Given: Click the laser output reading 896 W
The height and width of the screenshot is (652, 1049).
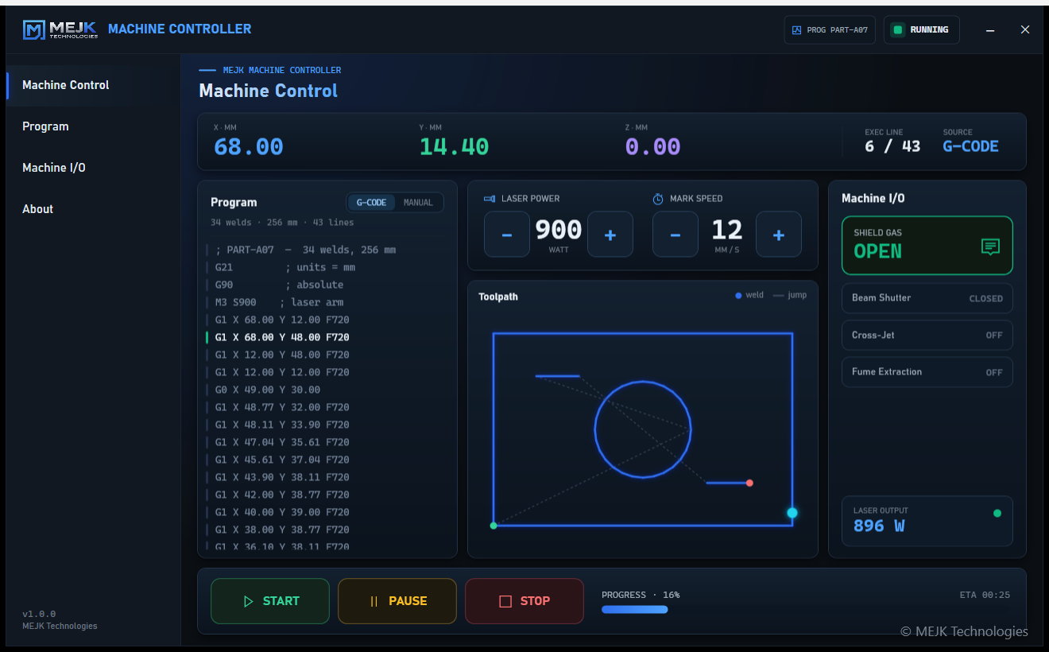Looking at the screenshot, I should [x=879, y=526].
